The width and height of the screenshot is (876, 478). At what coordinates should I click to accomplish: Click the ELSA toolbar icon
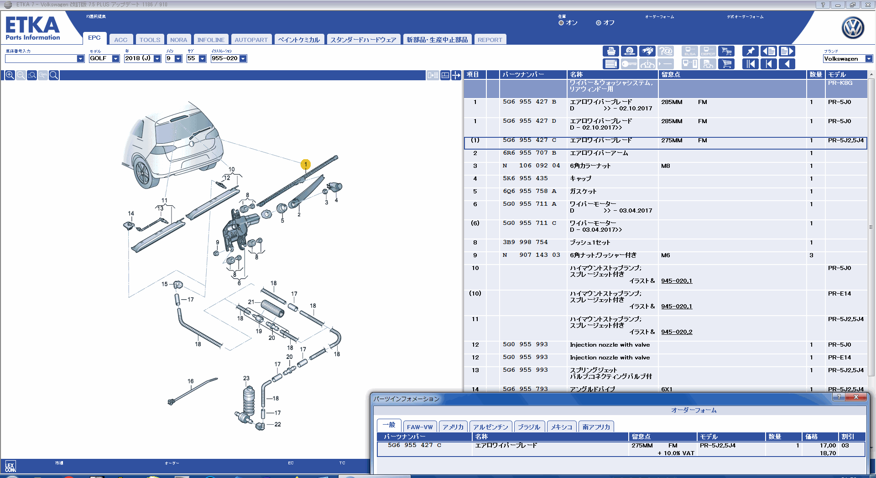pyautogui.click(x=690, y=51)
